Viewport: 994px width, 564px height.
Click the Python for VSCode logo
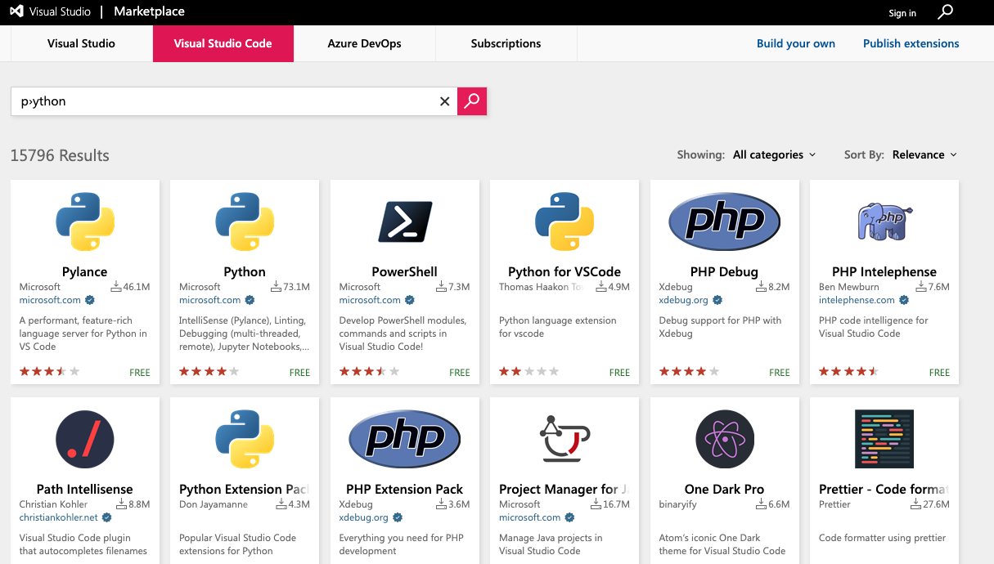coord(564,222)
